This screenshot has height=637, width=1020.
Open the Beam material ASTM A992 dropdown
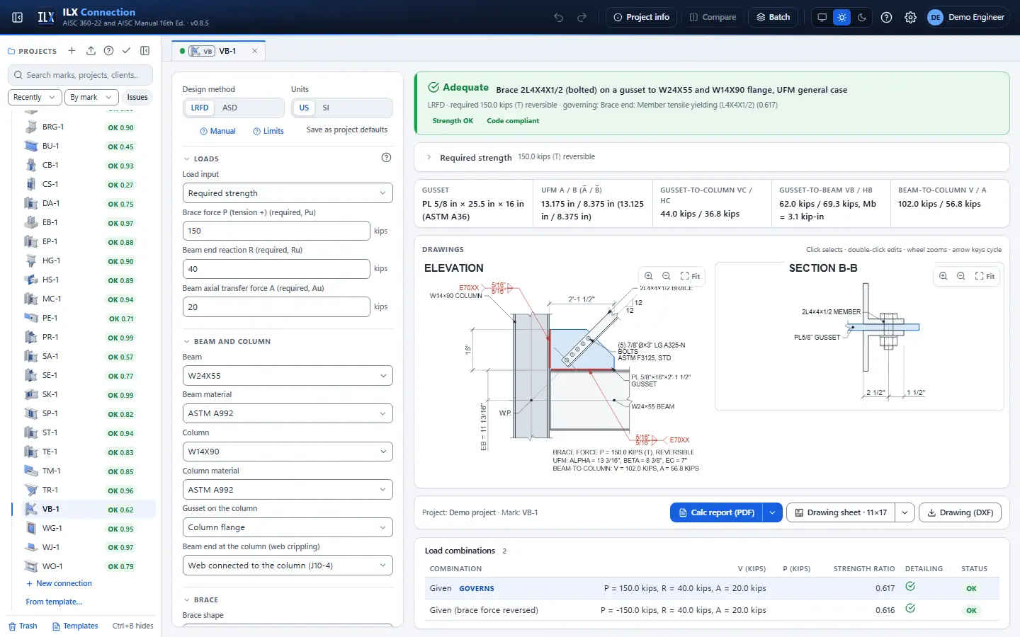tap(288, 413)
